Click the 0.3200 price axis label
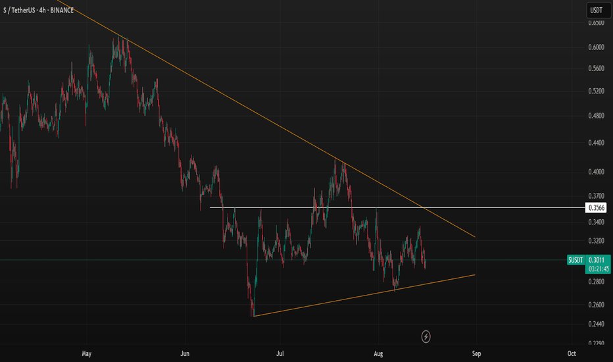 [596, 240]
